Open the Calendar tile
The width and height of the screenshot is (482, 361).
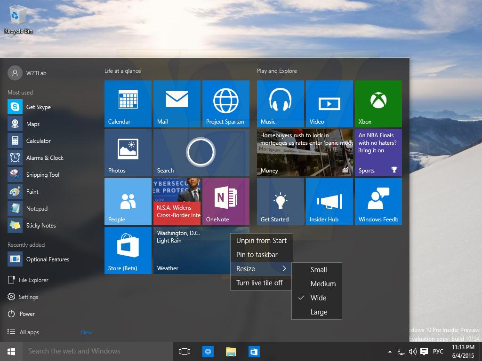[128, 104]
